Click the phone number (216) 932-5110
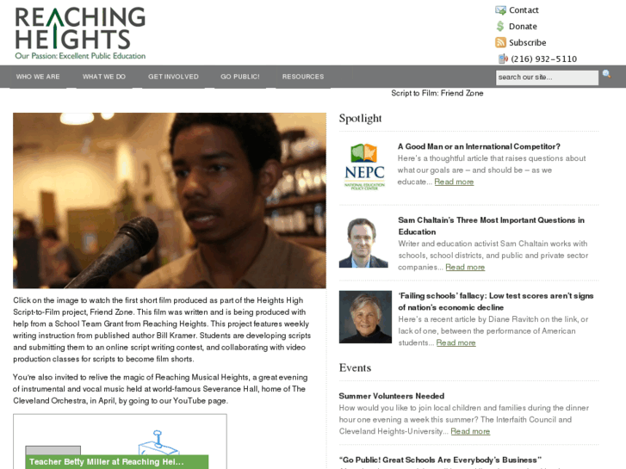 543,59
